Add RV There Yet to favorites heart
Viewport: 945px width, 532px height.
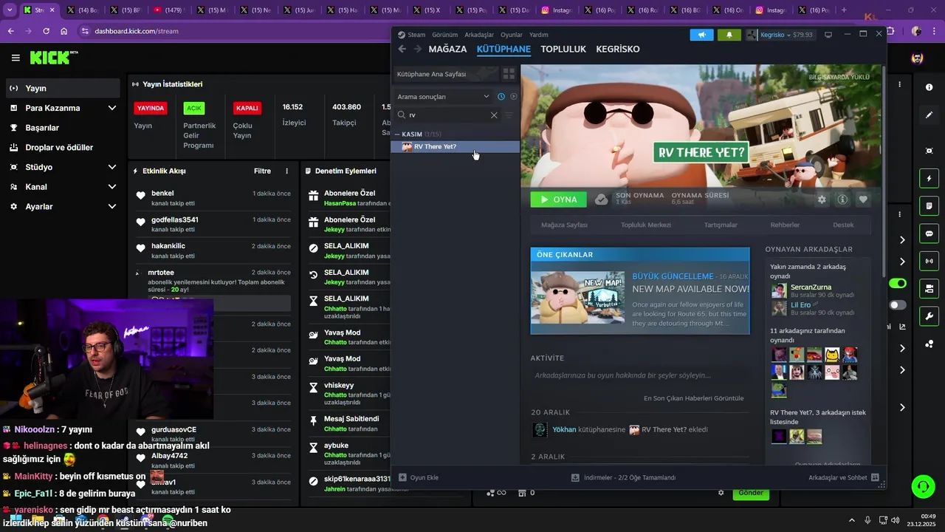[x=863, y=199]
